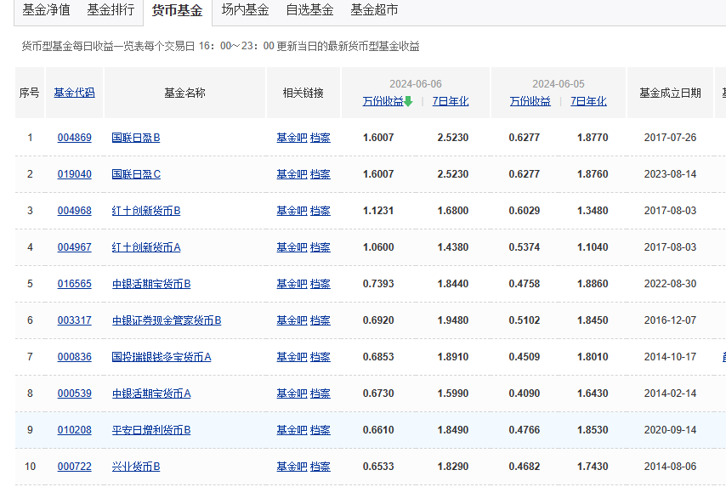The height and width of the screenshot is (487, 726).
Task: Open 基金吧 for 国投瑞银钱多宝货币A
Action: [x=292, y=357]
